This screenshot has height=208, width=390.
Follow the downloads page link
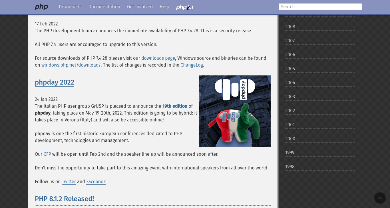pyautogui.click(x=158, y=58)
